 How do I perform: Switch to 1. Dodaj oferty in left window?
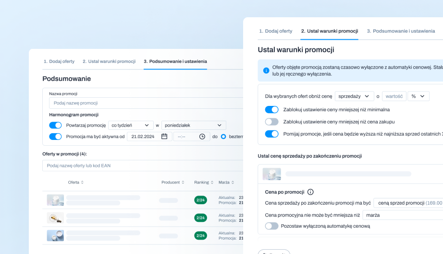59,61
